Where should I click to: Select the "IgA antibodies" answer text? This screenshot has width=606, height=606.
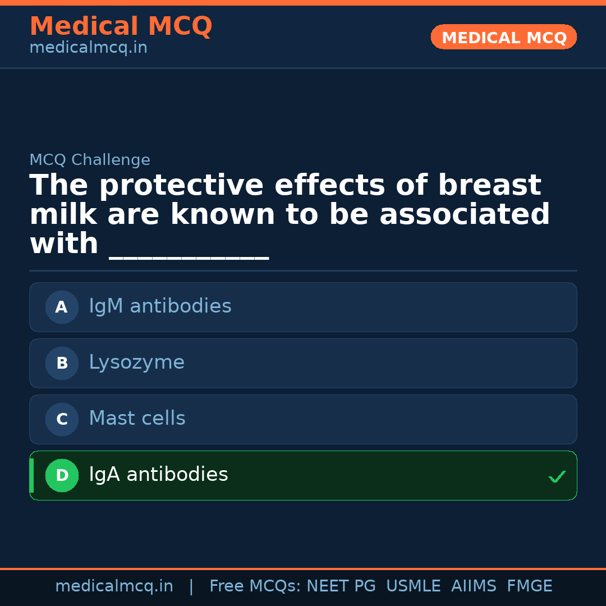[158, 475]
